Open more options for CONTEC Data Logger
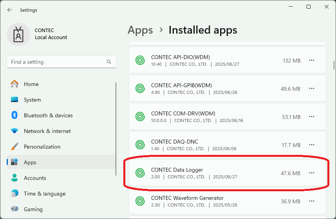 tap(312, 173)
